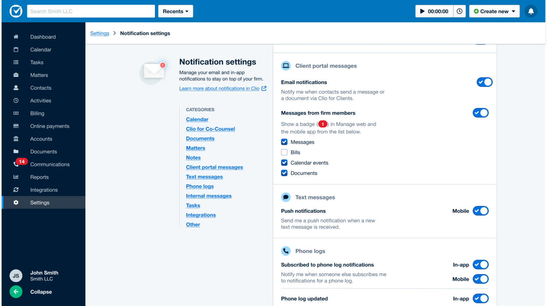Click the Billing icon in sidebar

(16, 113)
